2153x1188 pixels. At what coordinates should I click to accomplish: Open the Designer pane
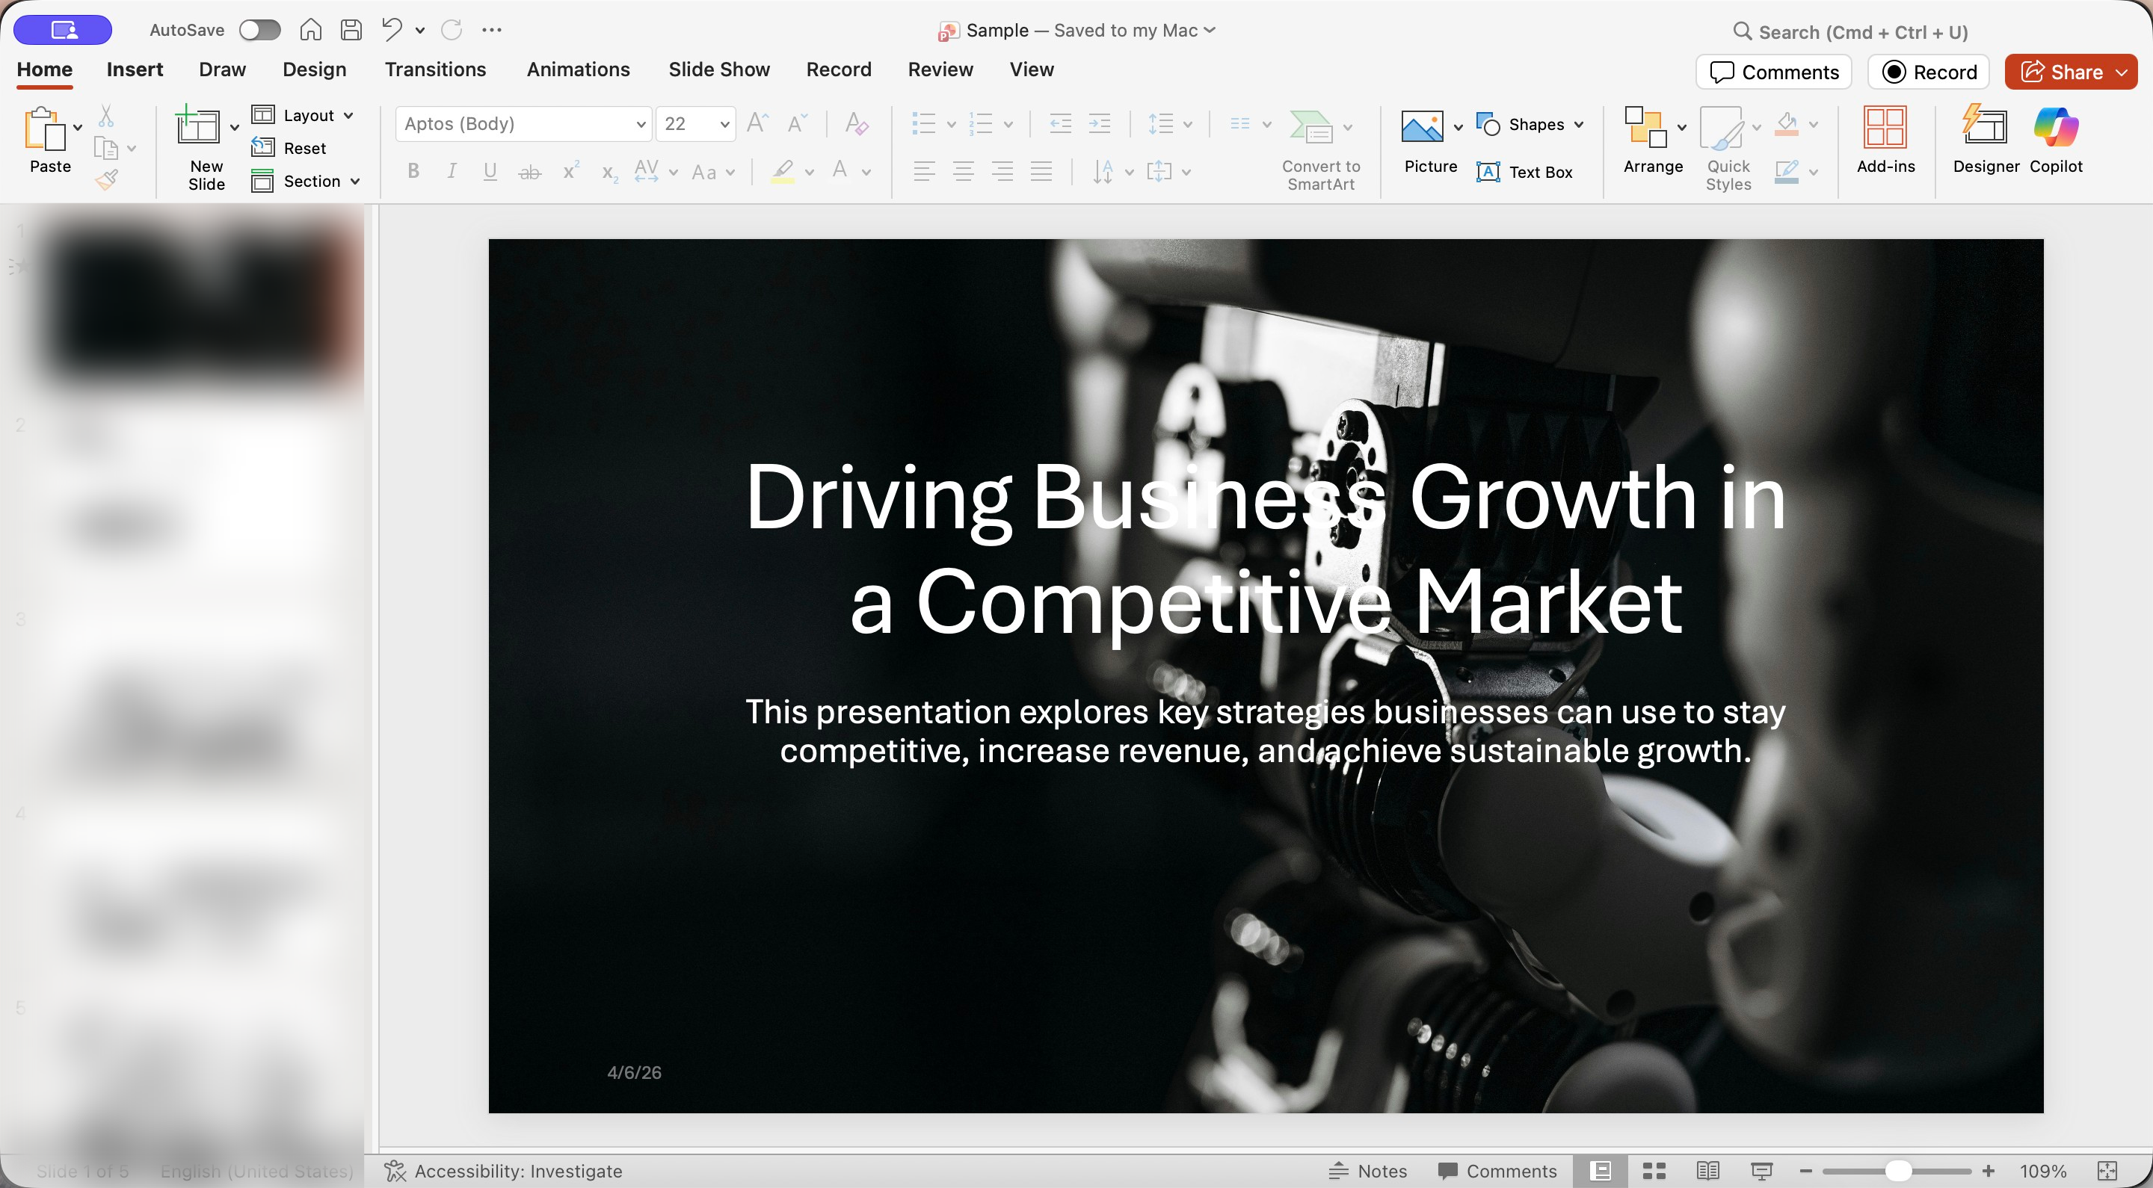pyautogui.click(x=1985, y=139)
